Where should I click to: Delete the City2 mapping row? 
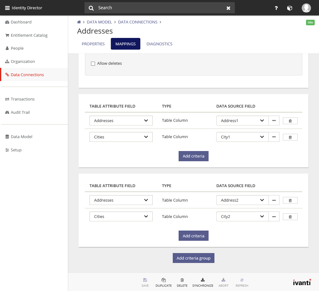(290, 217)
